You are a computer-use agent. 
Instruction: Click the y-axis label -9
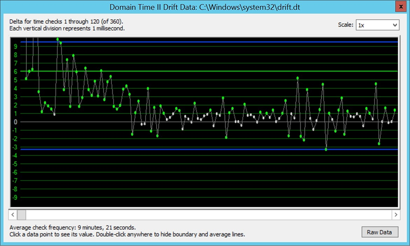[14, 197]
